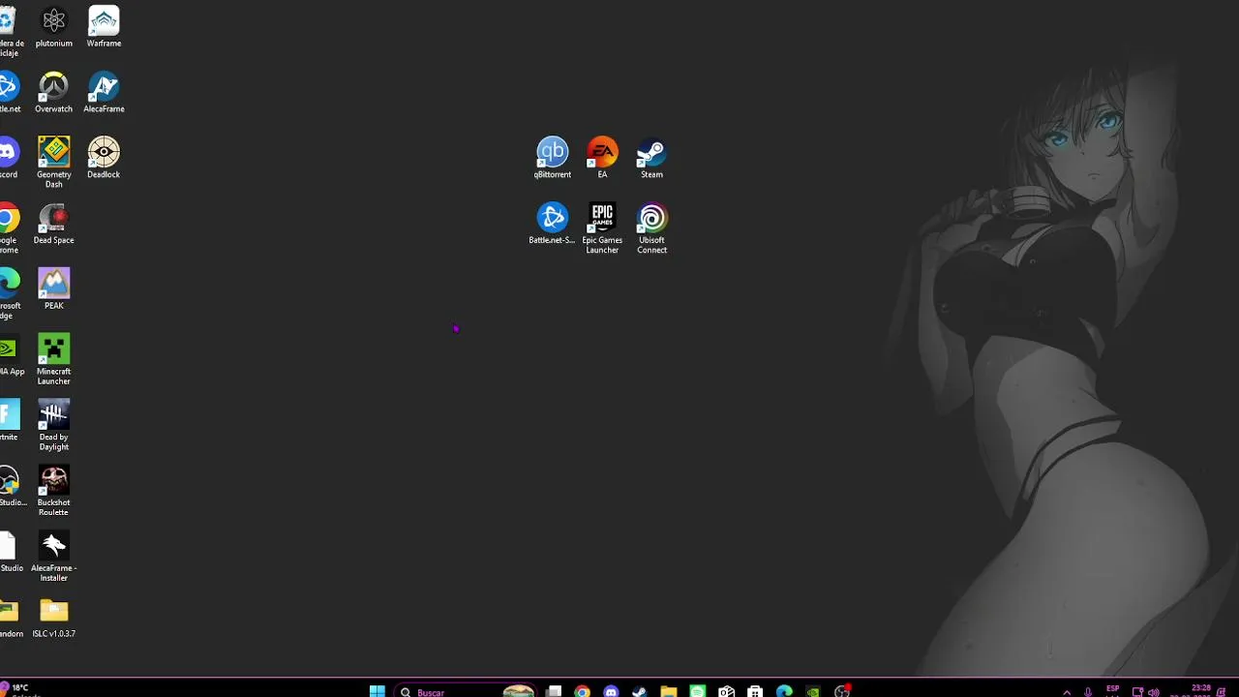Select the AlecaFrame - Installer icon
Screen dimensions: 1239x697
coord(53,557)
